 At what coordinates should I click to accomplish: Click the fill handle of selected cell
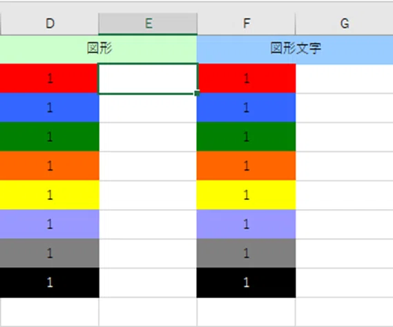[197, 93]
